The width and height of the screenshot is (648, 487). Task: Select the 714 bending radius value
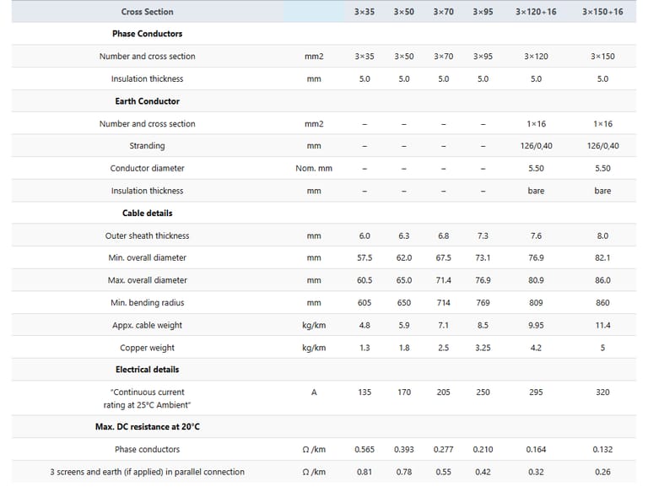443,303
